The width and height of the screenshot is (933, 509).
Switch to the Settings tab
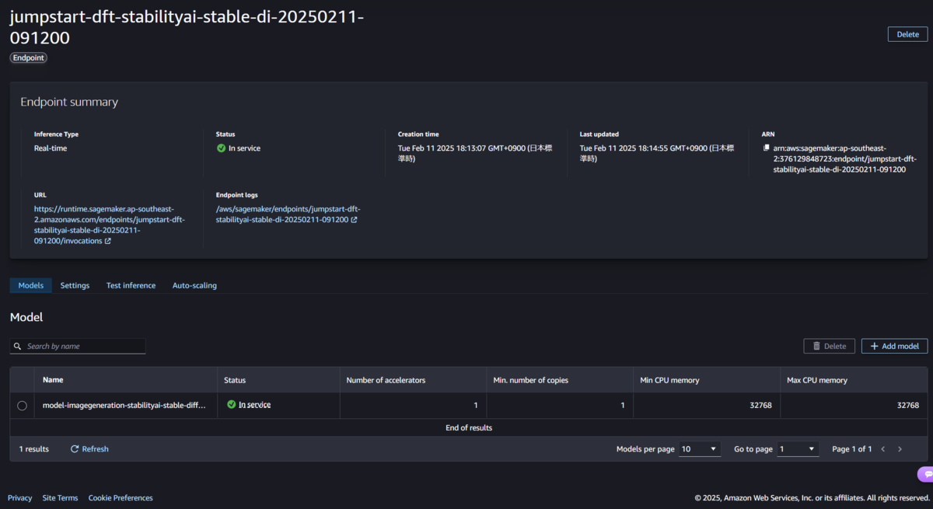pos(75,285)
